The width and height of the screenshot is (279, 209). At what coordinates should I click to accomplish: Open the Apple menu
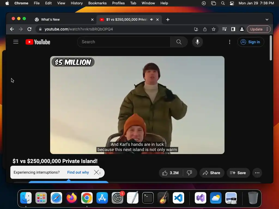point(7,3)
